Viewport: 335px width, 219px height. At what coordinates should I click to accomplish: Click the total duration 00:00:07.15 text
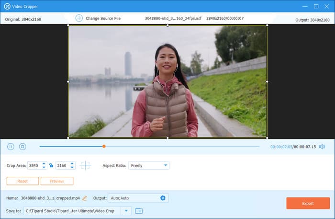click(305, 147)
